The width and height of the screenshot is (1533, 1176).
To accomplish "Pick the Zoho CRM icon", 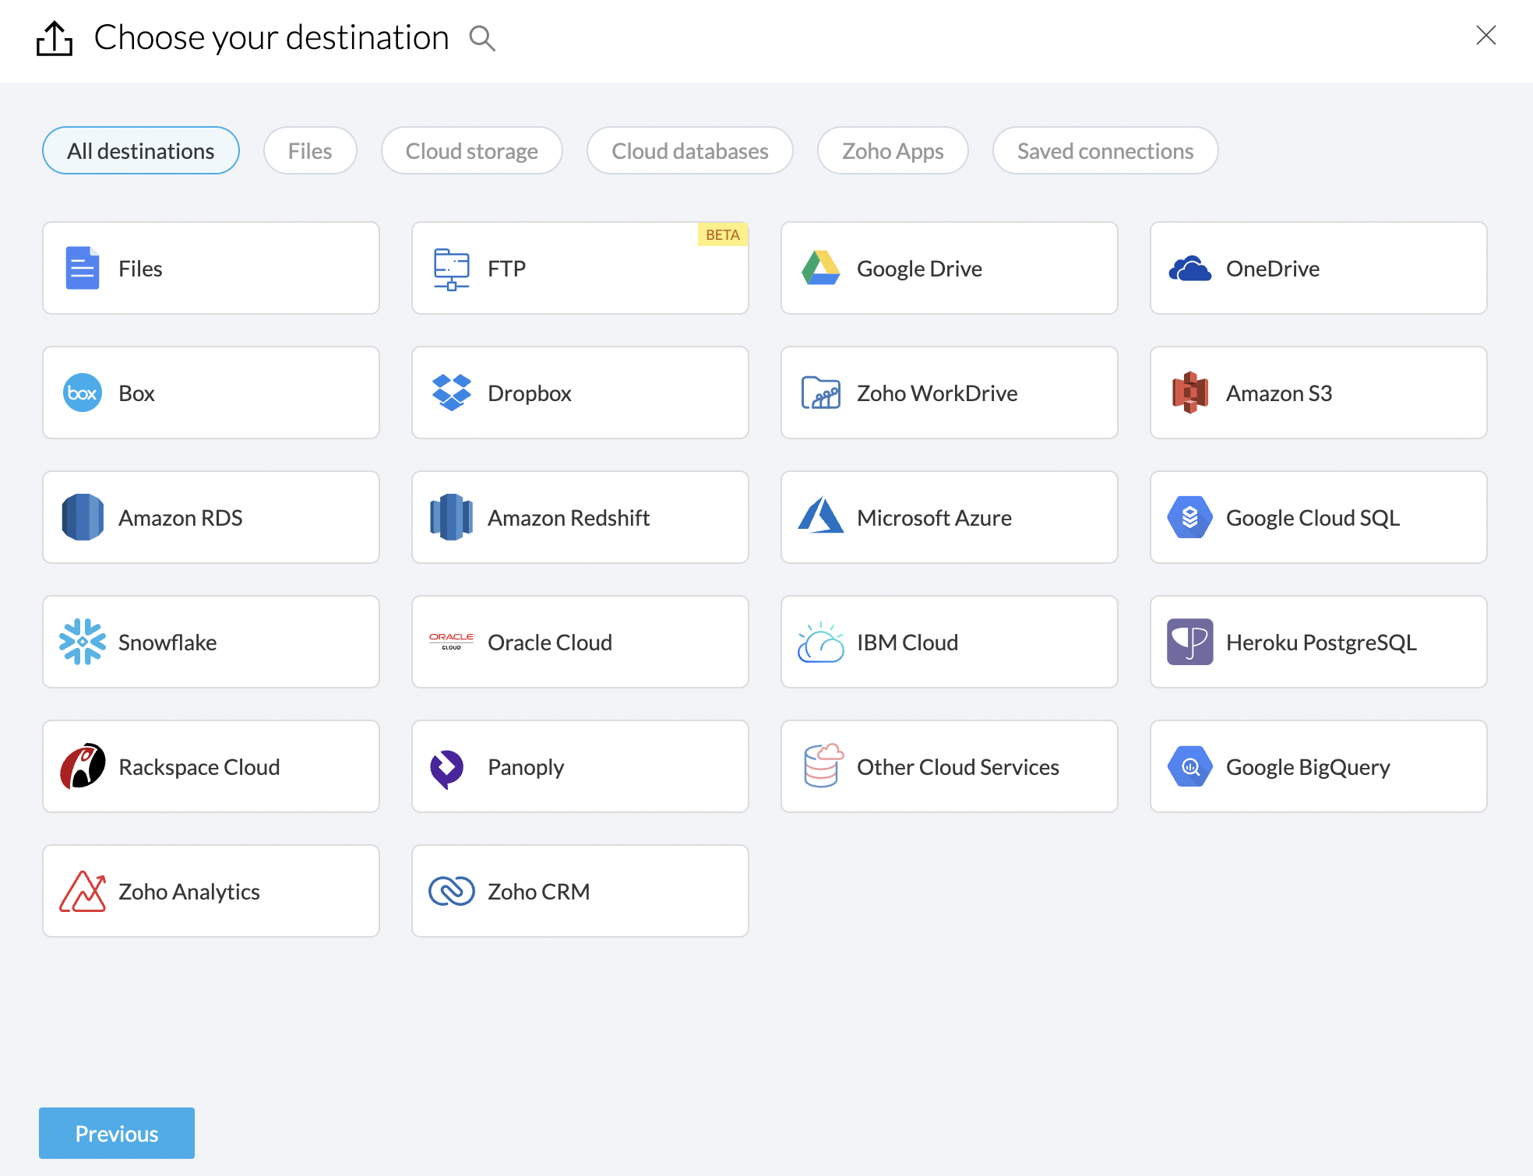I will (452, 891).
